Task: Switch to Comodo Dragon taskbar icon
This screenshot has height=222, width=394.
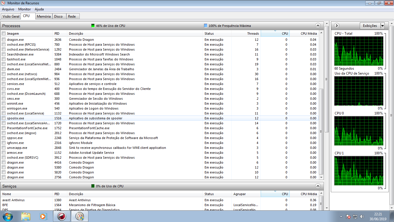Action: pos(61,216)
